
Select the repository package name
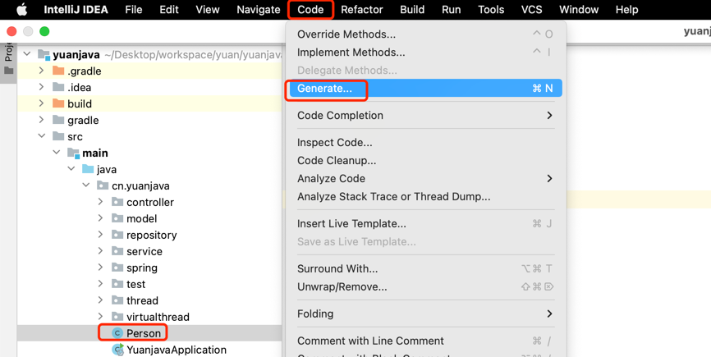point(151,235)
